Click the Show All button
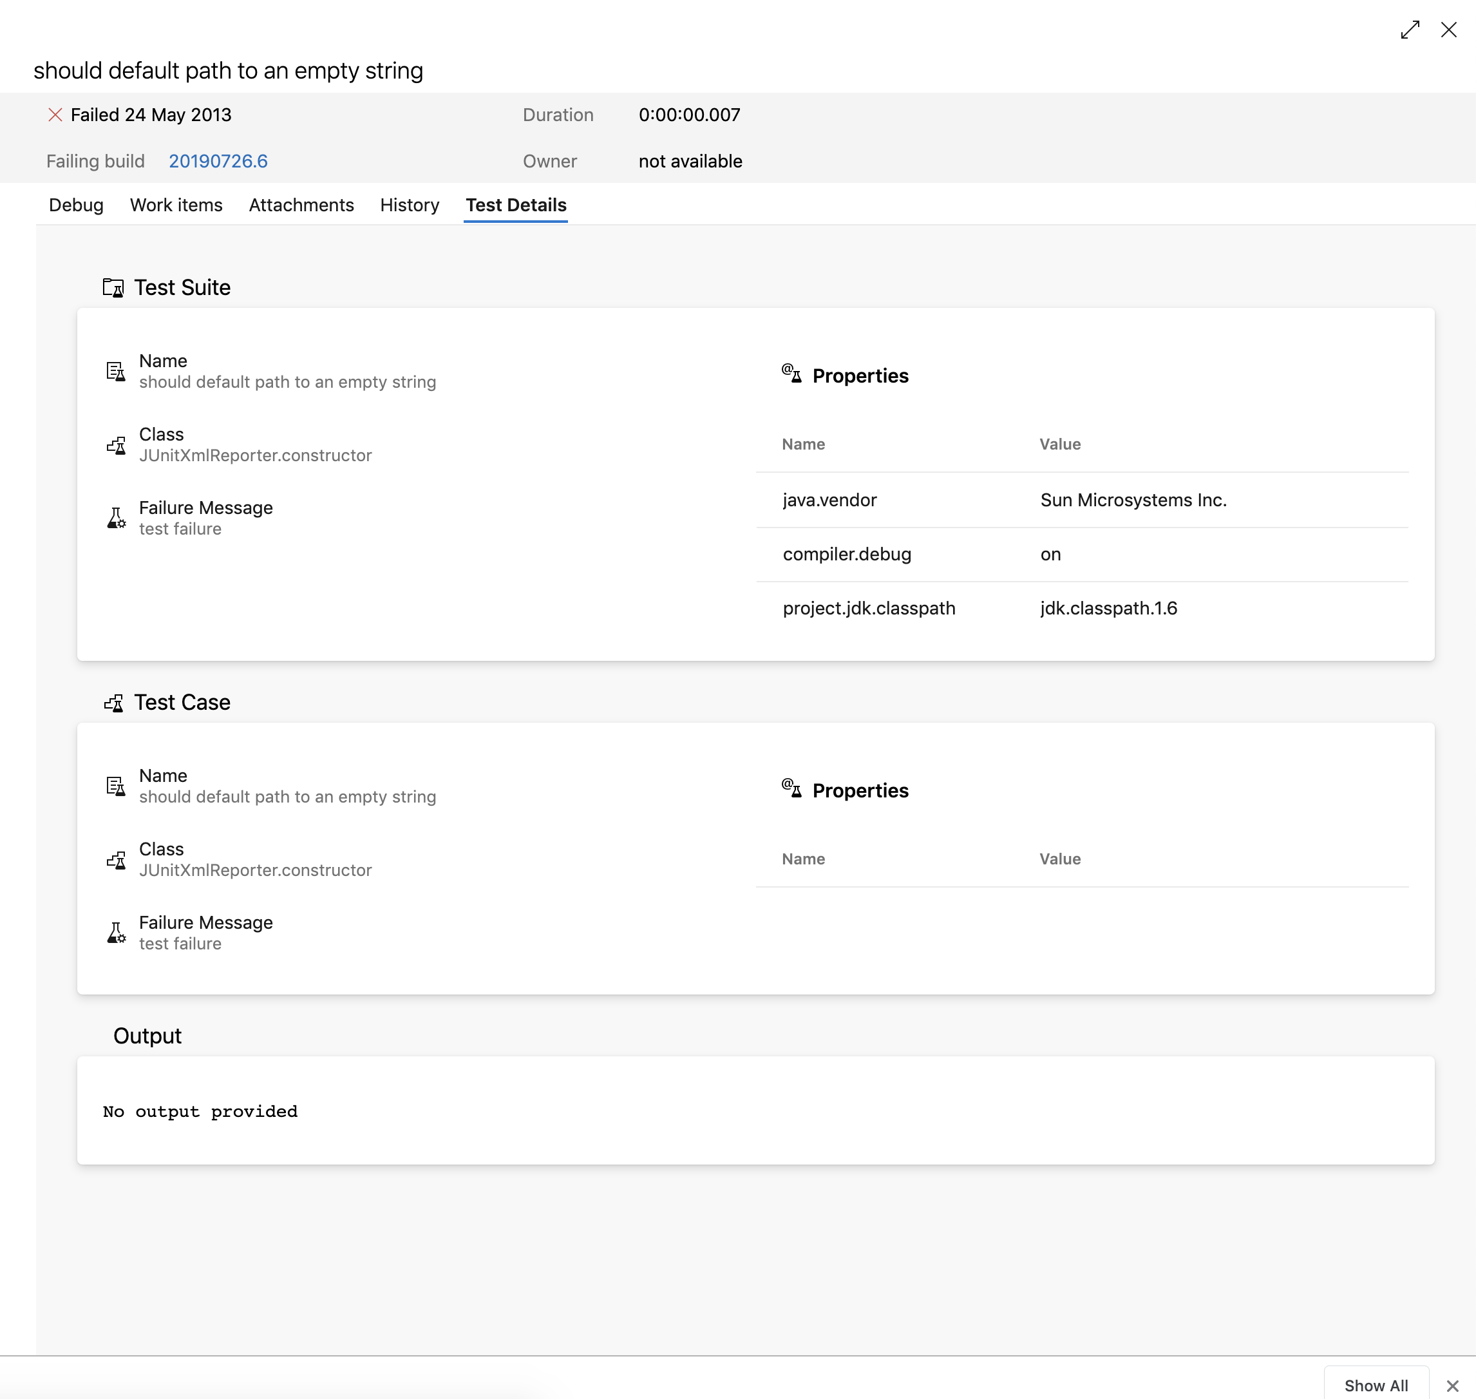This screenshot has height=1399, width=1476. (x=1376, y=1385)
